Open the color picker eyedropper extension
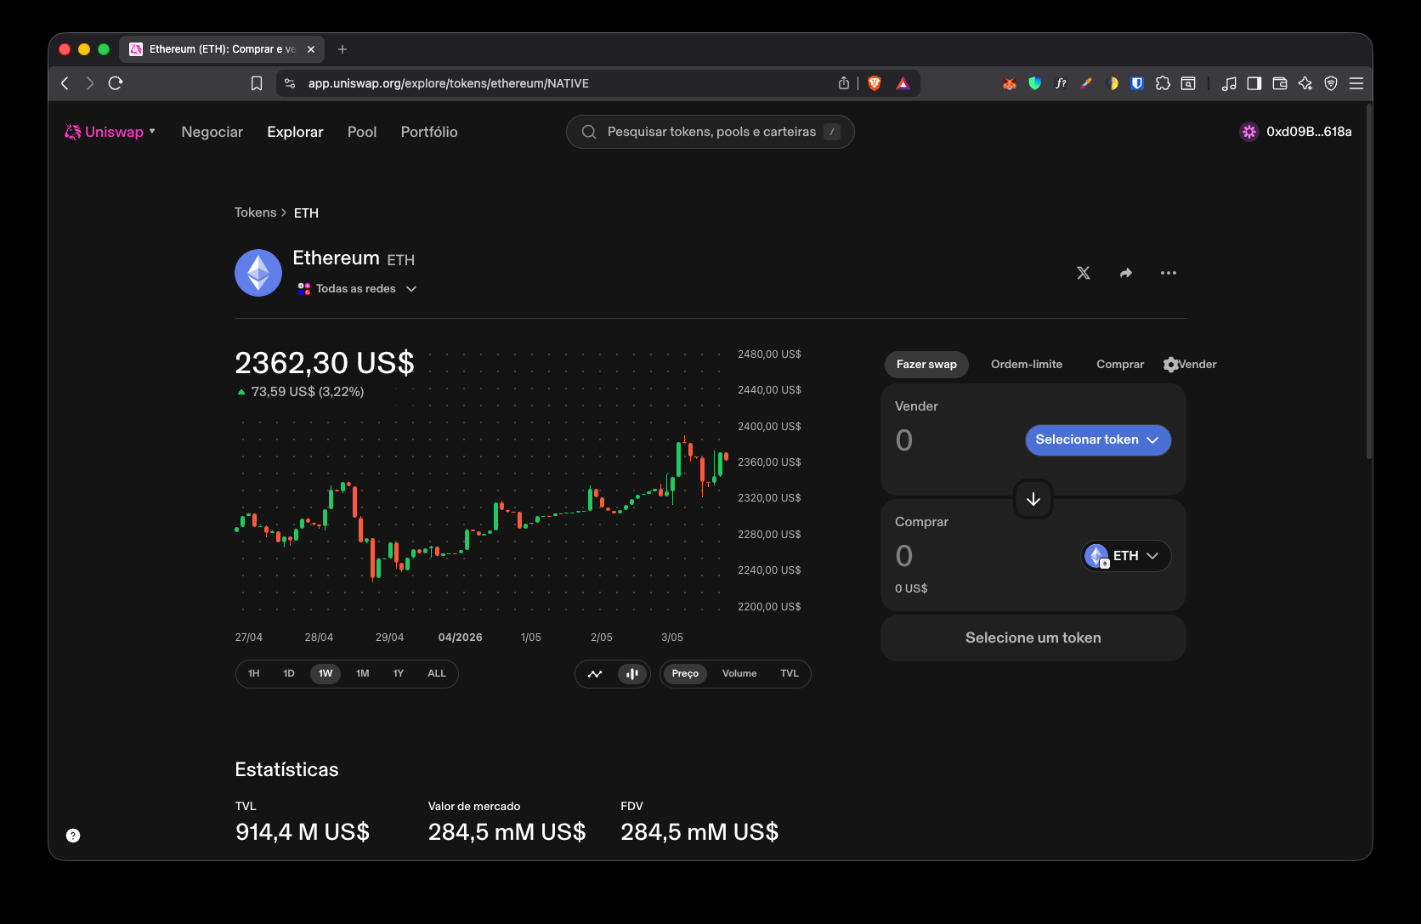The image size is (1421, 924). tap(1086, 83)
